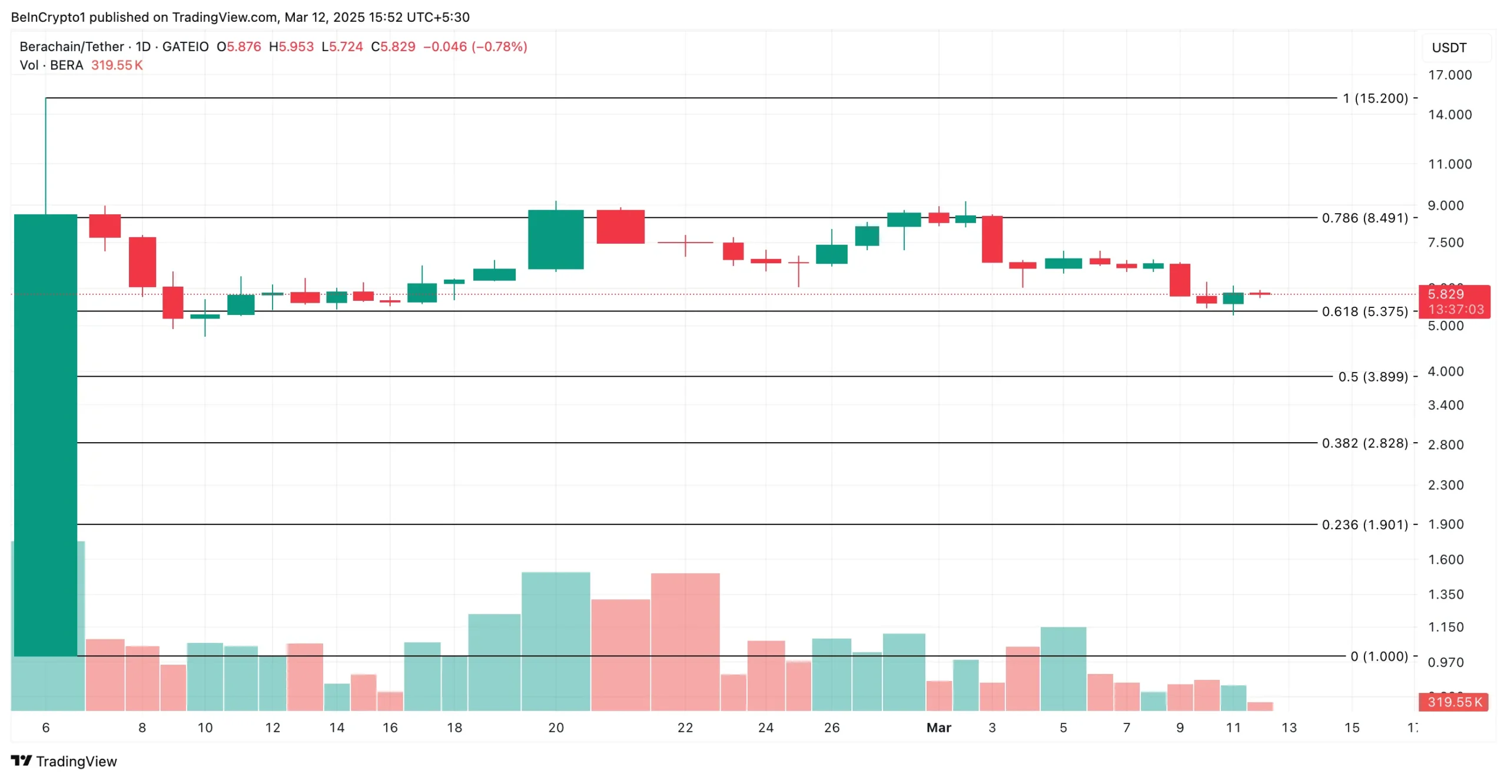Screen dimensions: 1507x780
Task: Click the Fibonacci 1 (15.200) level label
Action: click(1375, 98)
